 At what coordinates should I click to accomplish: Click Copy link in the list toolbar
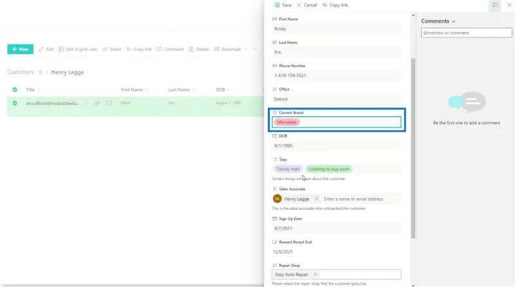[x=139, y=50]
